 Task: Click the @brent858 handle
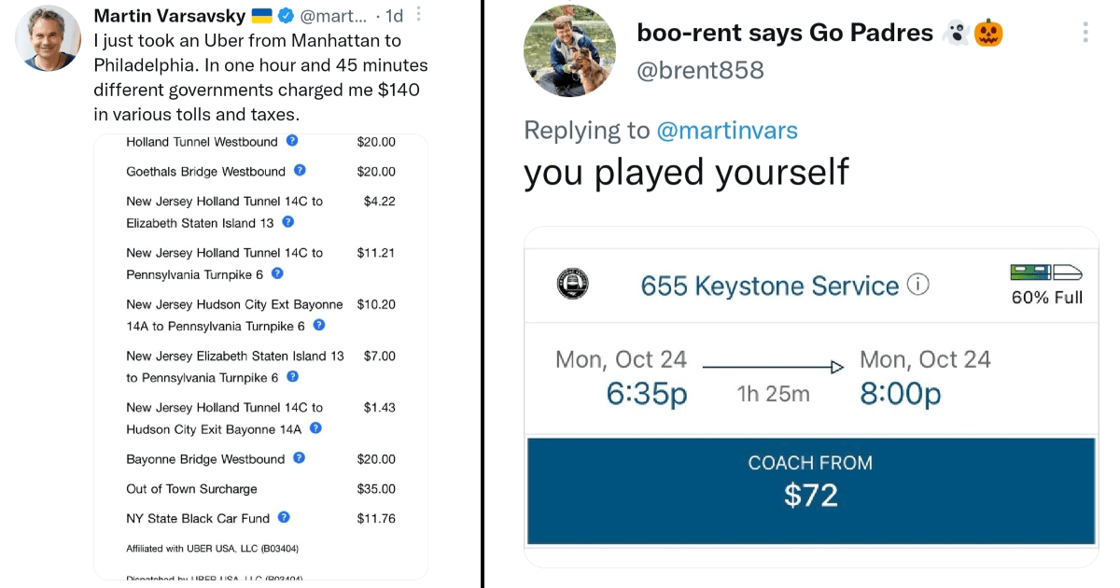tap(700, 70)
